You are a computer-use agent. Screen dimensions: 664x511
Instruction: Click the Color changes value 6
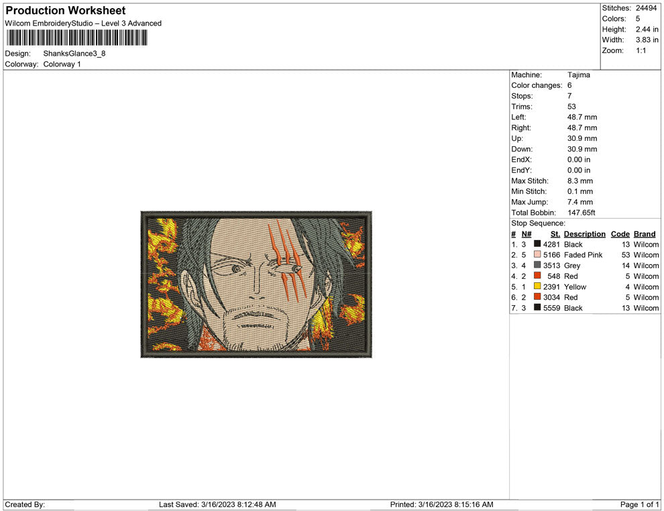[x=569, y=86]
